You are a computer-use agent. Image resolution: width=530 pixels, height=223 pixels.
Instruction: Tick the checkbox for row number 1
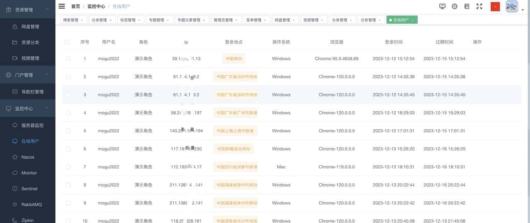[x=68, y=59]
